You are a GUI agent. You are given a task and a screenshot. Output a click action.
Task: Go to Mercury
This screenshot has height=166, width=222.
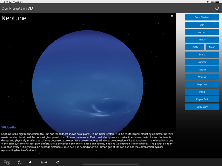tap(202, 32)
